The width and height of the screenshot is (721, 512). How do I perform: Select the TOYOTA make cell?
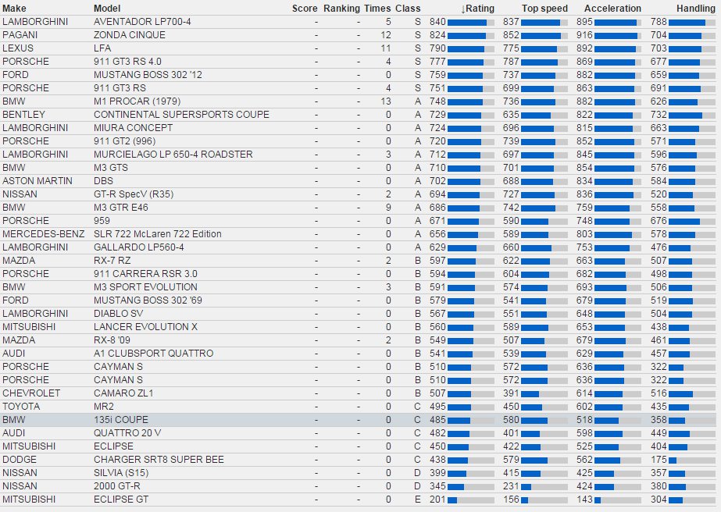[21, 407]
